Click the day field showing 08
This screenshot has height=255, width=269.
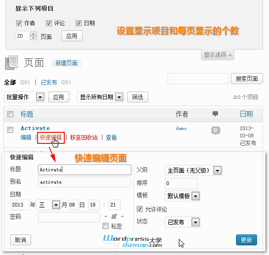click(x=73, y=204)
